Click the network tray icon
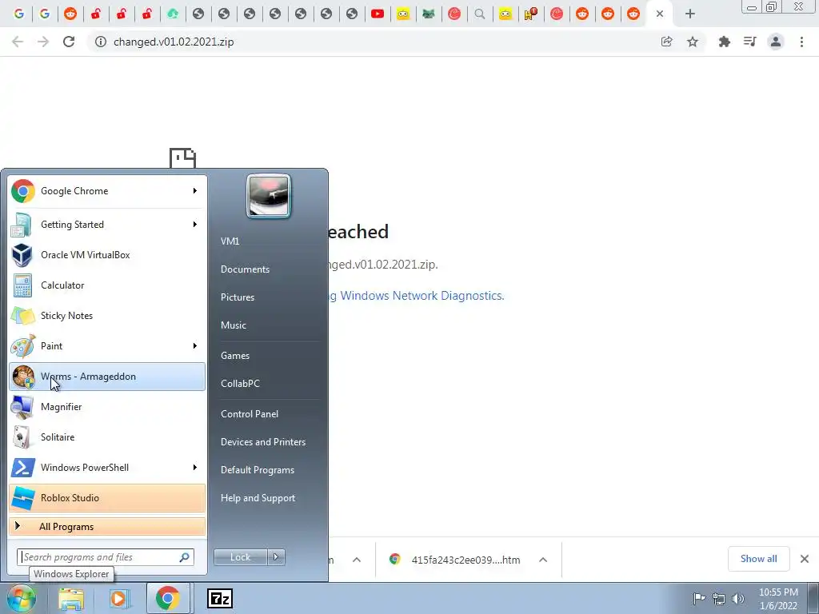This screenshot has height=614, width=819. coord(719,598)
